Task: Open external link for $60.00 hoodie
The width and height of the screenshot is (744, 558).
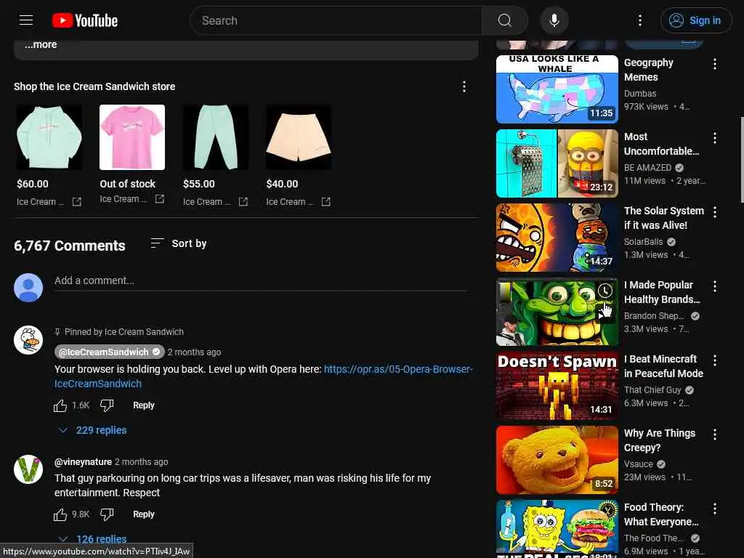Action: [76, 202]
